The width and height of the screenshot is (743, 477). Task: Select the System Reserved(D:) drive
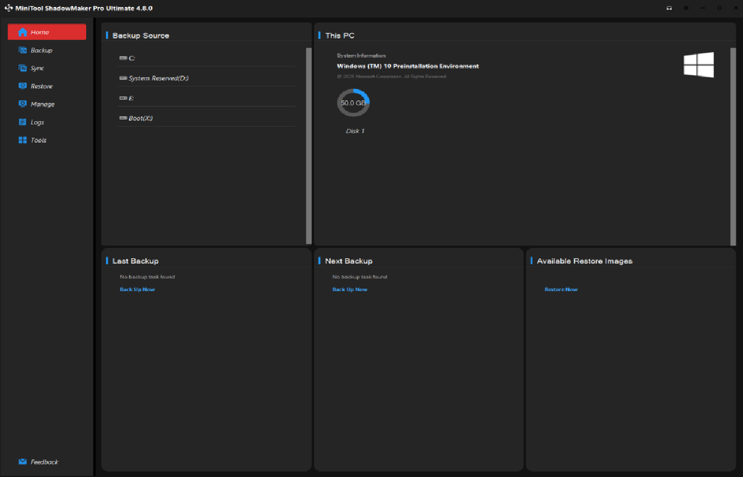coord(207,78)
